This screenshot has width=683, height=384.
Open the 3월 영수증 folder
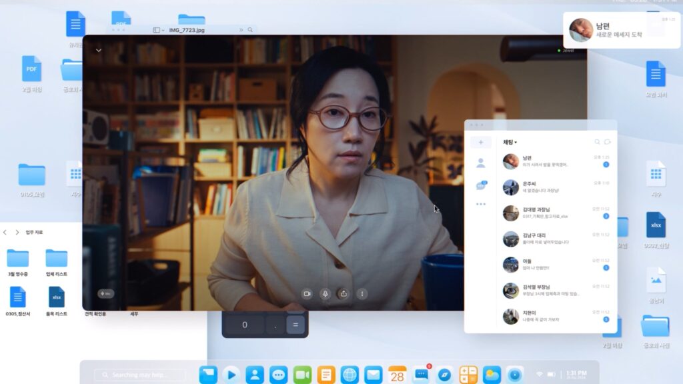(18, 260)
